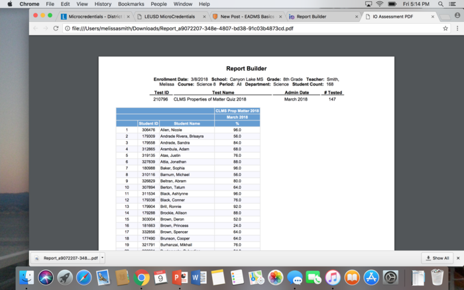Image resolution: width=464 pixels, height=290 pixels.
Task: Open the History menu
Action: point(103,4)
